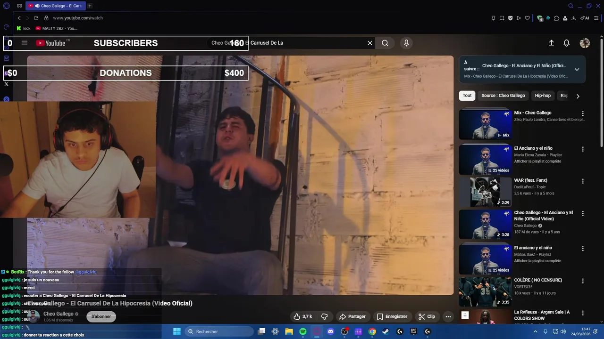
Task: Open options for 'El Anciano y El Niño (Official Video)'
Action: tap(583, 213)
